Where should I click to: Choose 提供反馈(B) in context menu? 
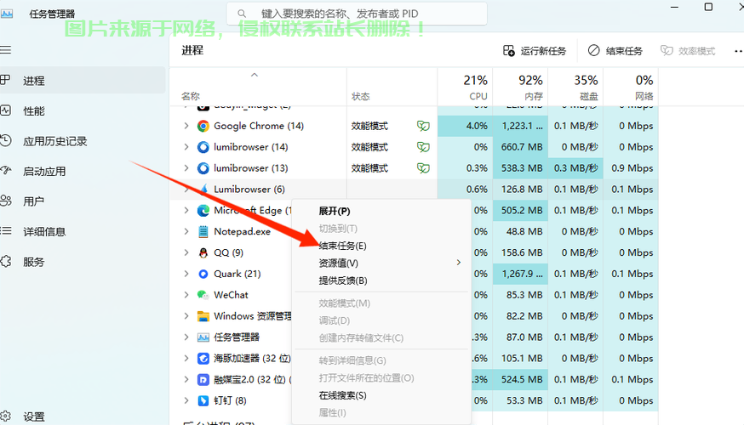(381, 280)
